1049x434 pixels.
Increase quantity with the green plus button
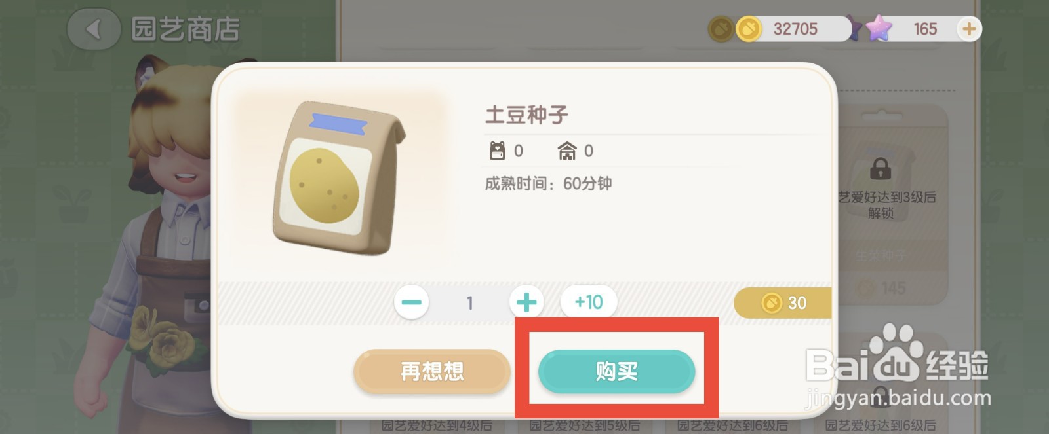526,302
